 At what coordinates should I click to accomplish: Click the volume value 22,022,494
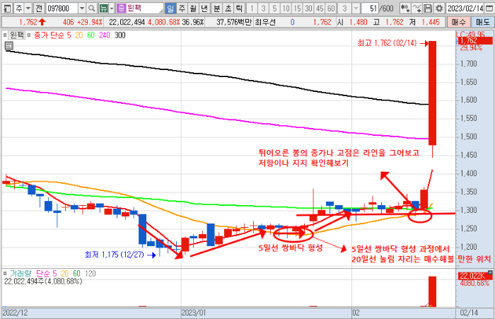click(x=127, y=22)
